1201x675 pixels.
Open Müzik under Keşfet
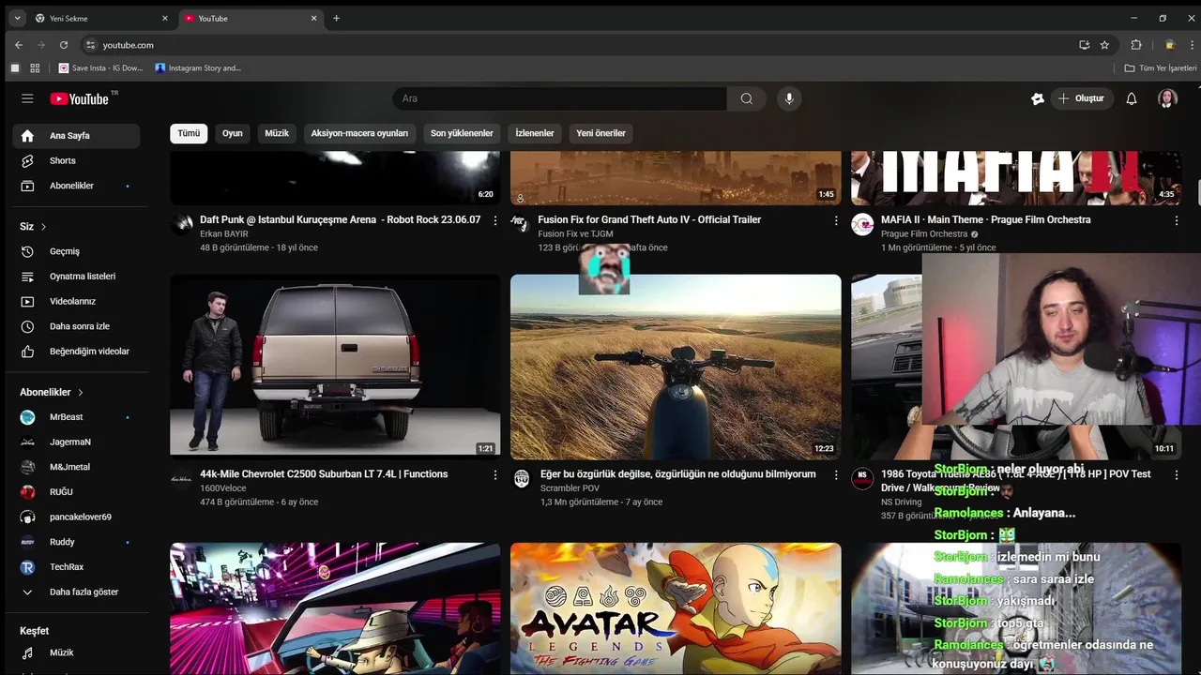pos(77,652)
